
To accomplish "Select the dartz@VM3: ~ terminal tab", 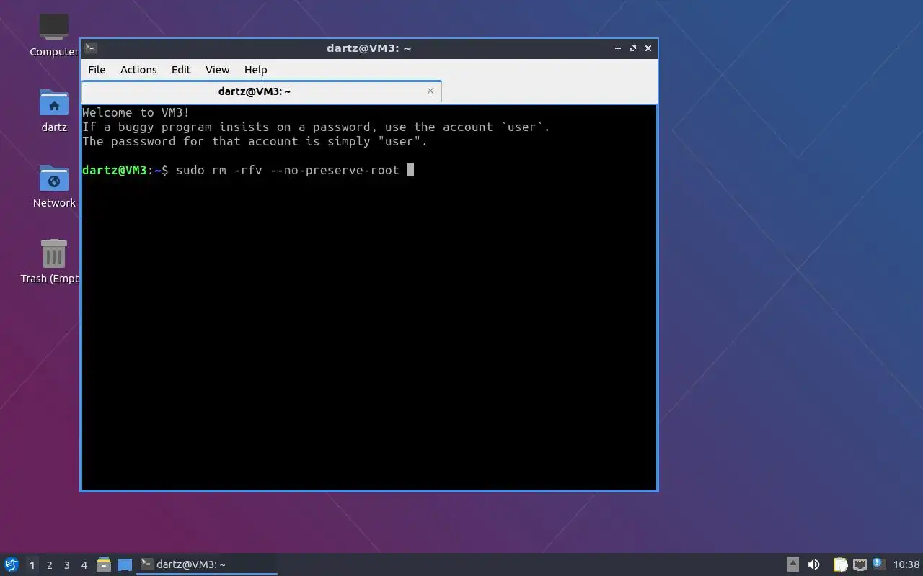I will coord(261,91).
